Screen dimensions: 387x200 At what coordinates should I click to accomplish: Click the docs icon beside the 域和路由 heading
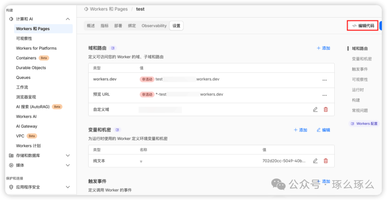pos(113,48)
